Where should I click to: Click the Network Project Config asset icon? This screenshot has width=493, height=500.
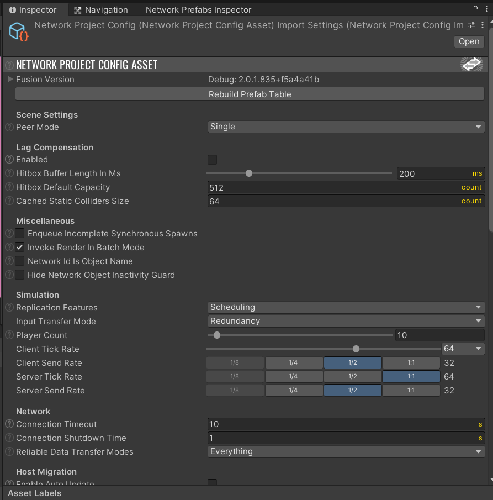pyautogui.click(x=19, y=31)
